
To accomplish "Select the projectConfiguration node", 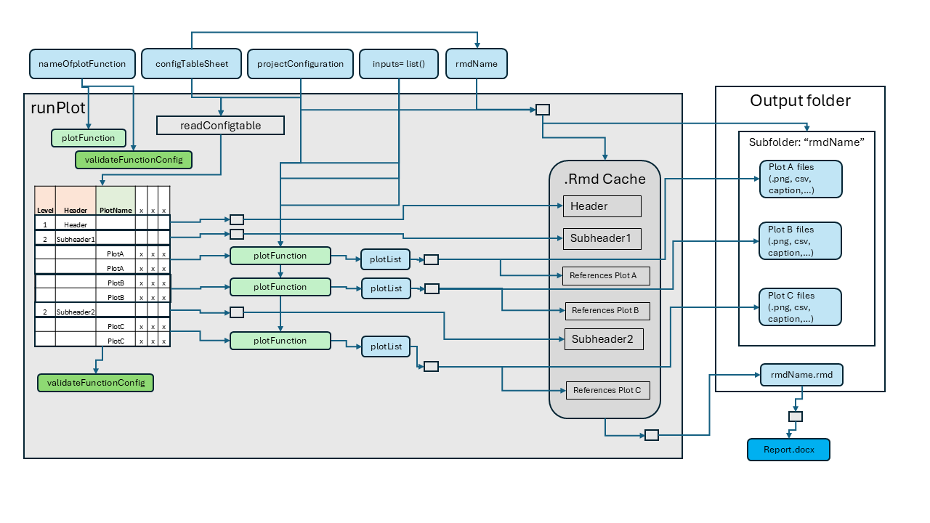I will click(x=300, y=64).
